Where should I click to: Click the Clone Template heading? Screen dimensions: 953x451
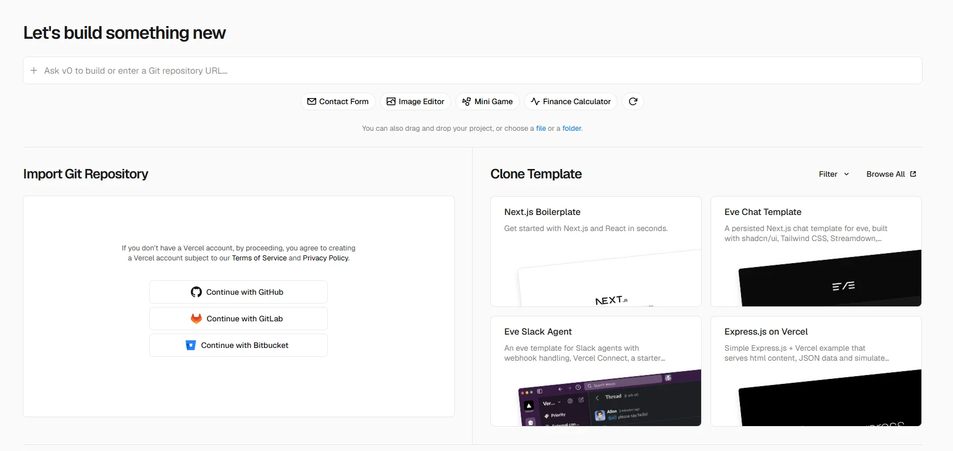pos(536,174)
